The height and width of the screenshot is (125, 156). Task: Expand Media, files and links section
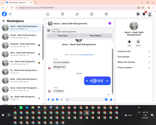tap(134, 62)
